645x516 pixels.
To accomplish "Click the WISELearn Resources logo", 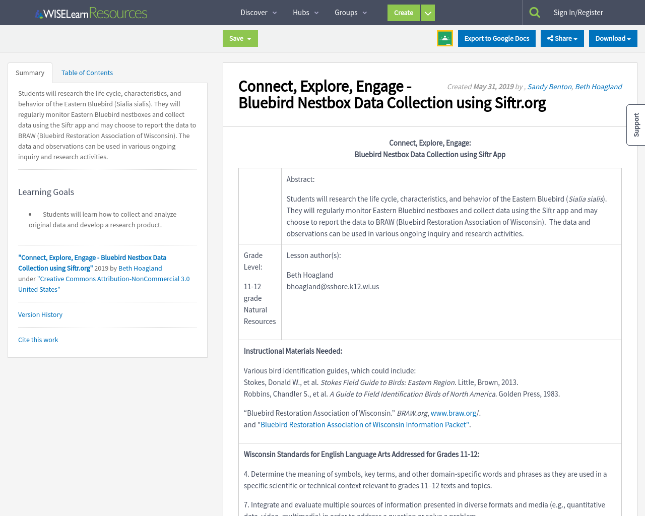I will click(91, 12).
